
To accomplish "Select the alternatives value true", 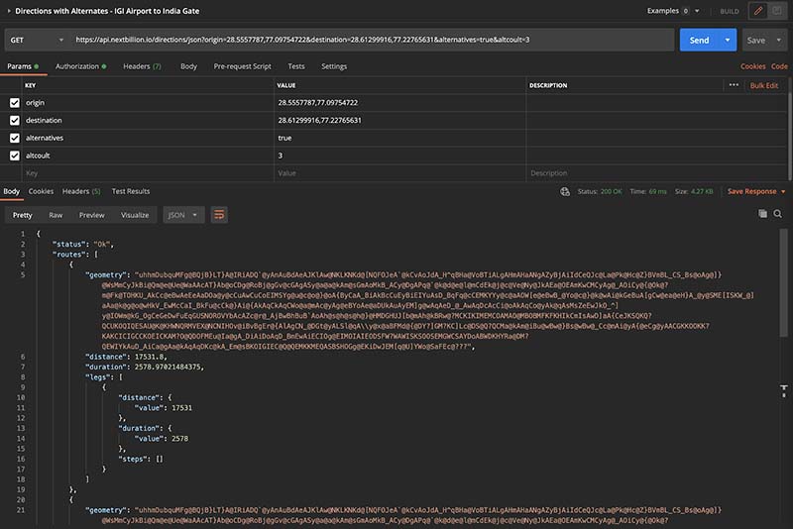I will 284,138.
